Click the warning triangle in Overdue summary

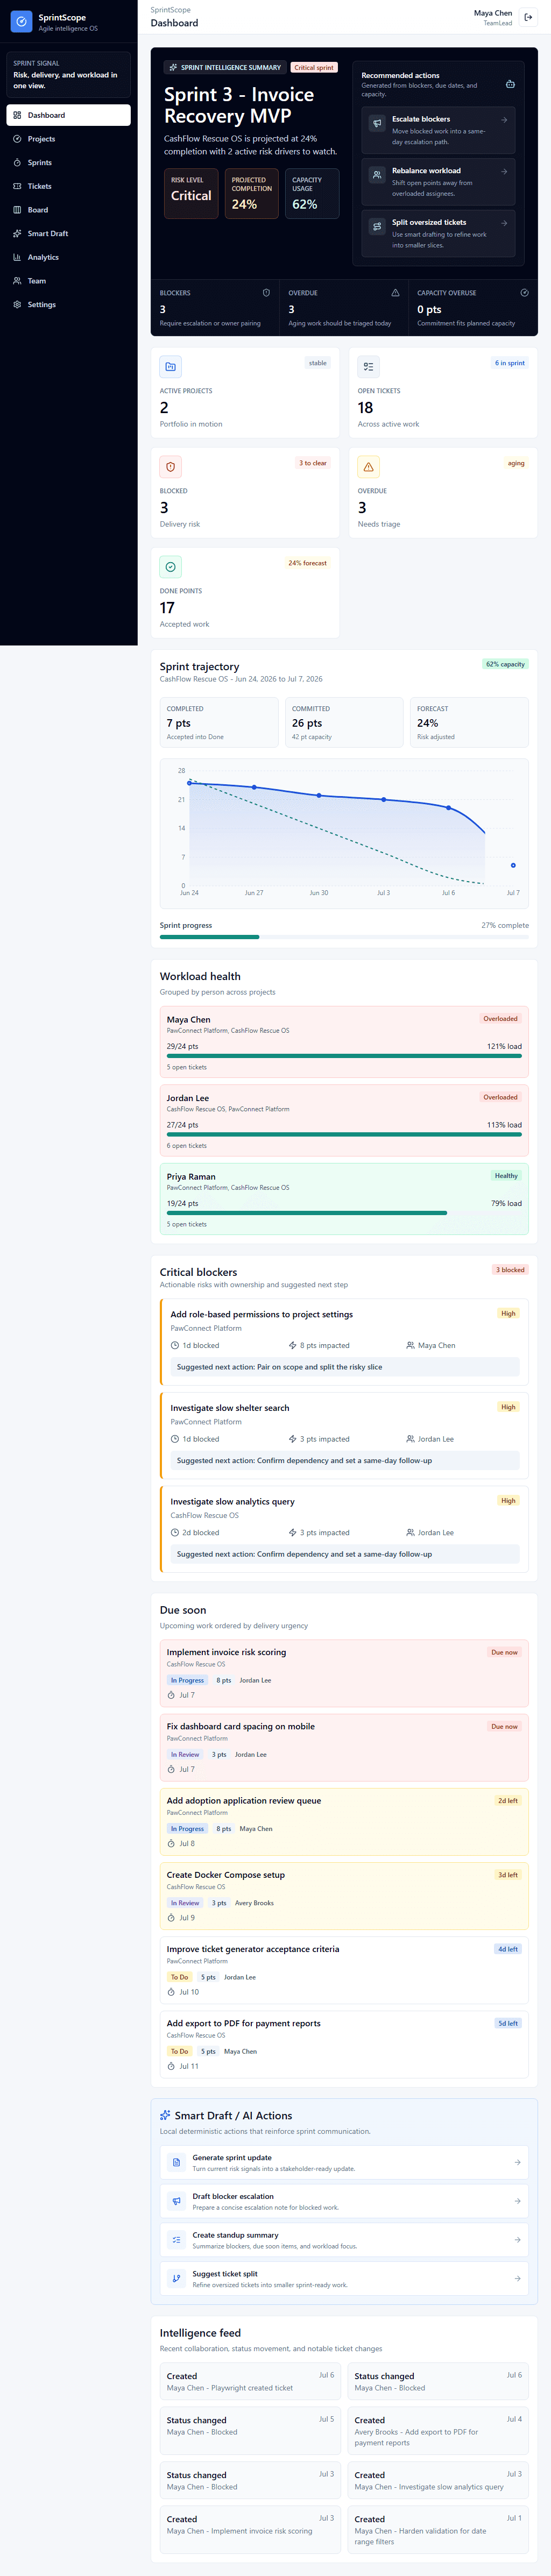395,293
